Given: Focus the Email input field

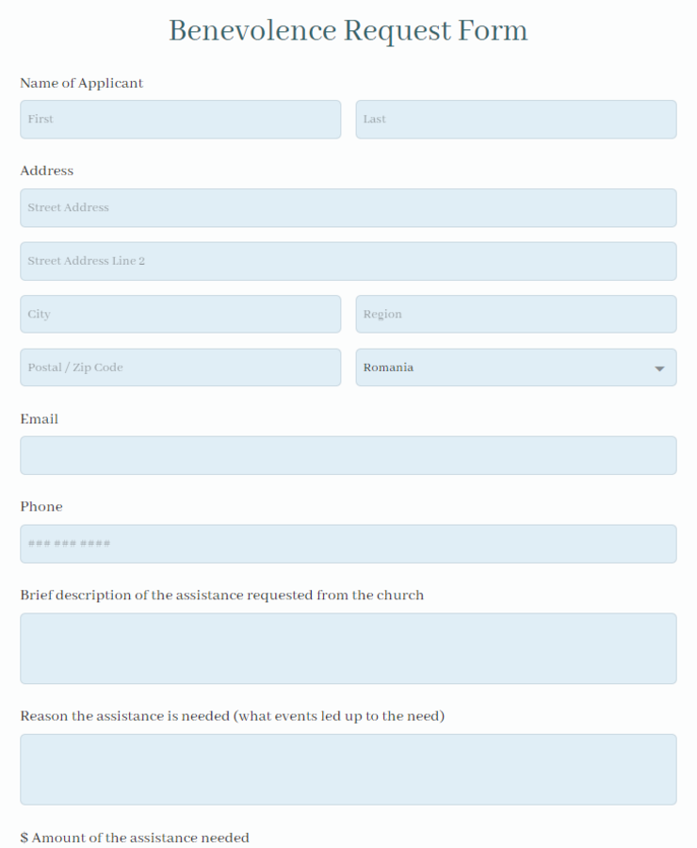Looking at the screenshot, I should 348,455.
